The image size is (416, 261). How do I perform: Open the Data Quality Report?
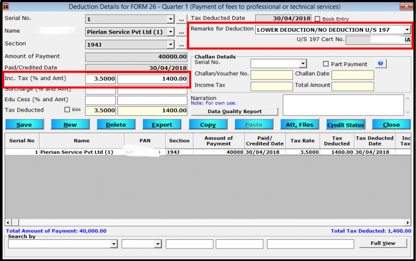click(235, 112)
